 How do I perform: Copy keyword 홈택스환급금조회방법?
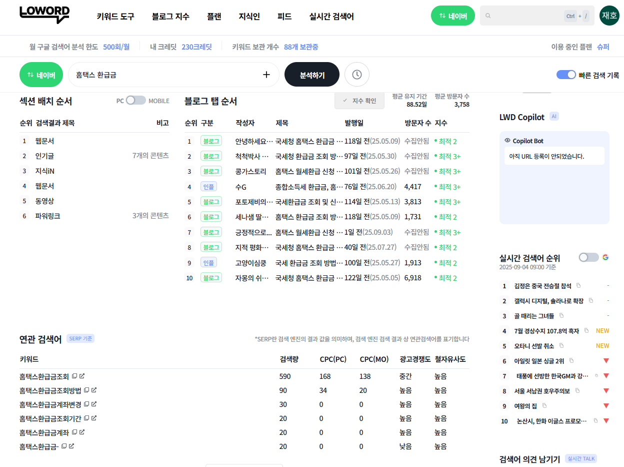86,390
